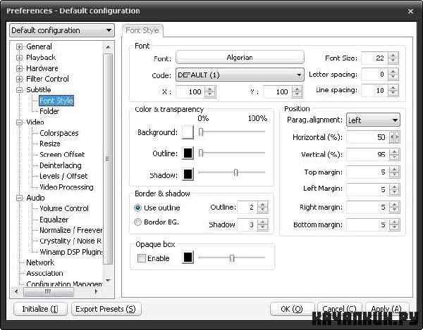Select the Use outline radio button

click(x=137, y=208)
